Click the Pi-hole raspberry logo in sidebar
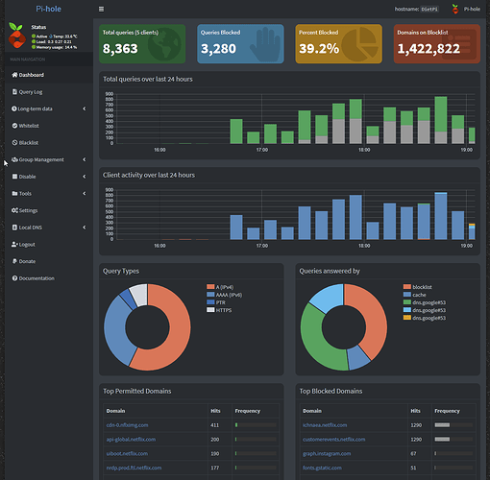The height and width of the screenshot is (480, 490). (x=17, y=36)
